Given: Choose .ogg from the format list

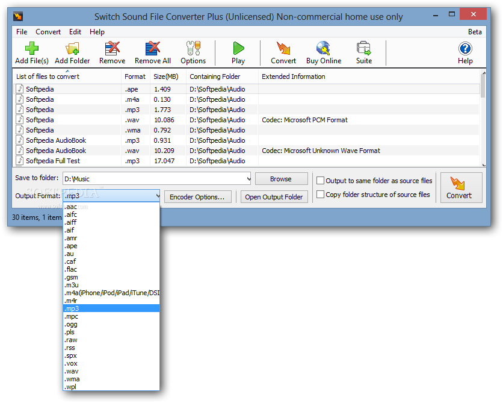Looking at the screenshot, I should click(x=111, y=324).
